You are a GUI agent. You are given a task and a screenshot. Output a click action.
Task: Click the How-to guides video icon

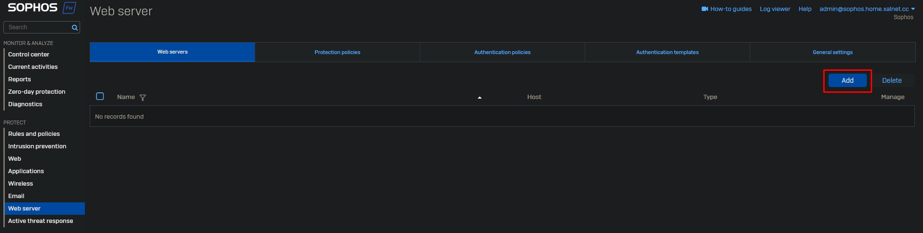tap(705, 9)
